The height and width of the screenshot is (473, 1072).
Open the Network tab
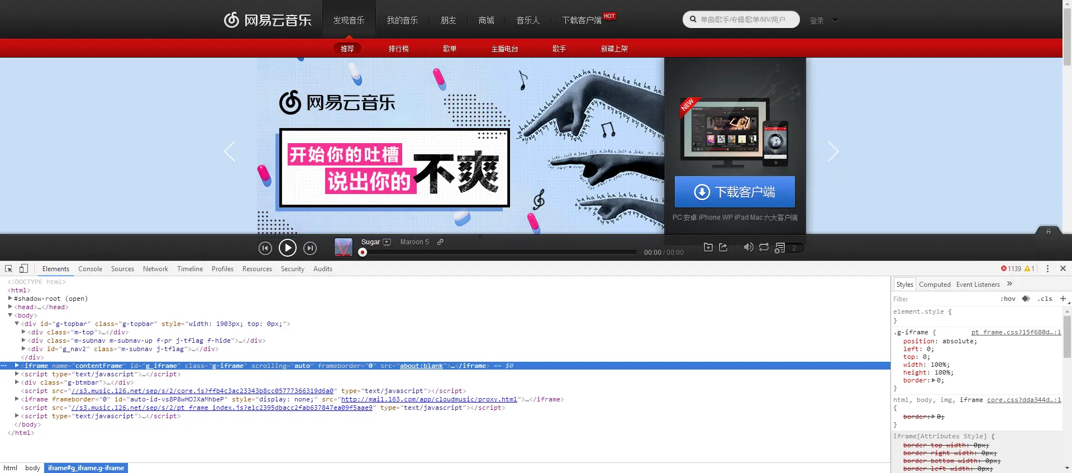(x=155, y=269)
